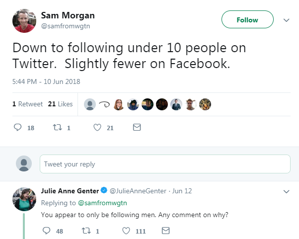View the 21 Likes list
The height and width of the screenshot is (239, 299).
(x=60, y=104)
